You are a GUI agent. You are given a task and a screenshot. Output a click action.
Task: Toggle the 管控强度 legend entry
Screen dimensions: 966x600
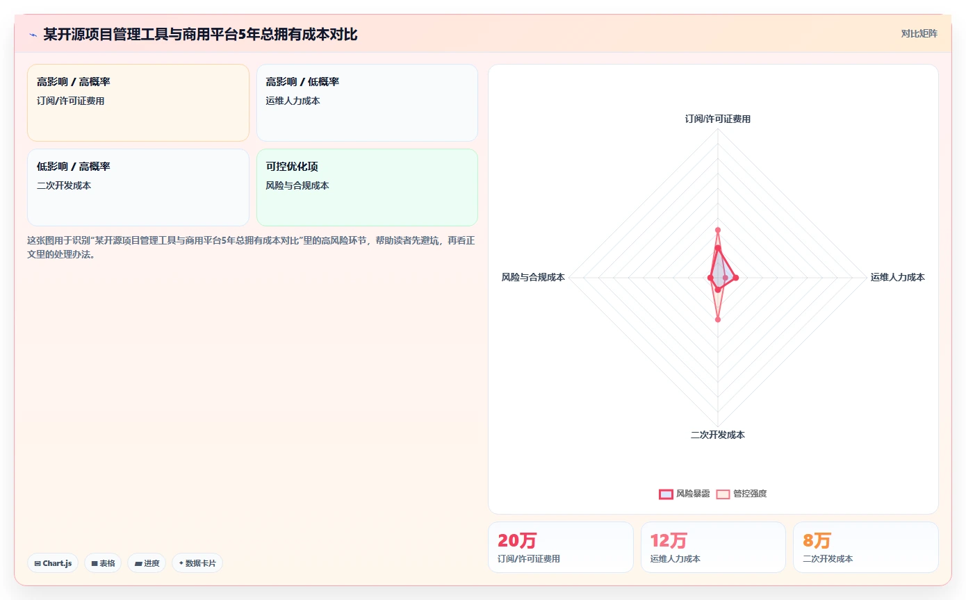742,494
